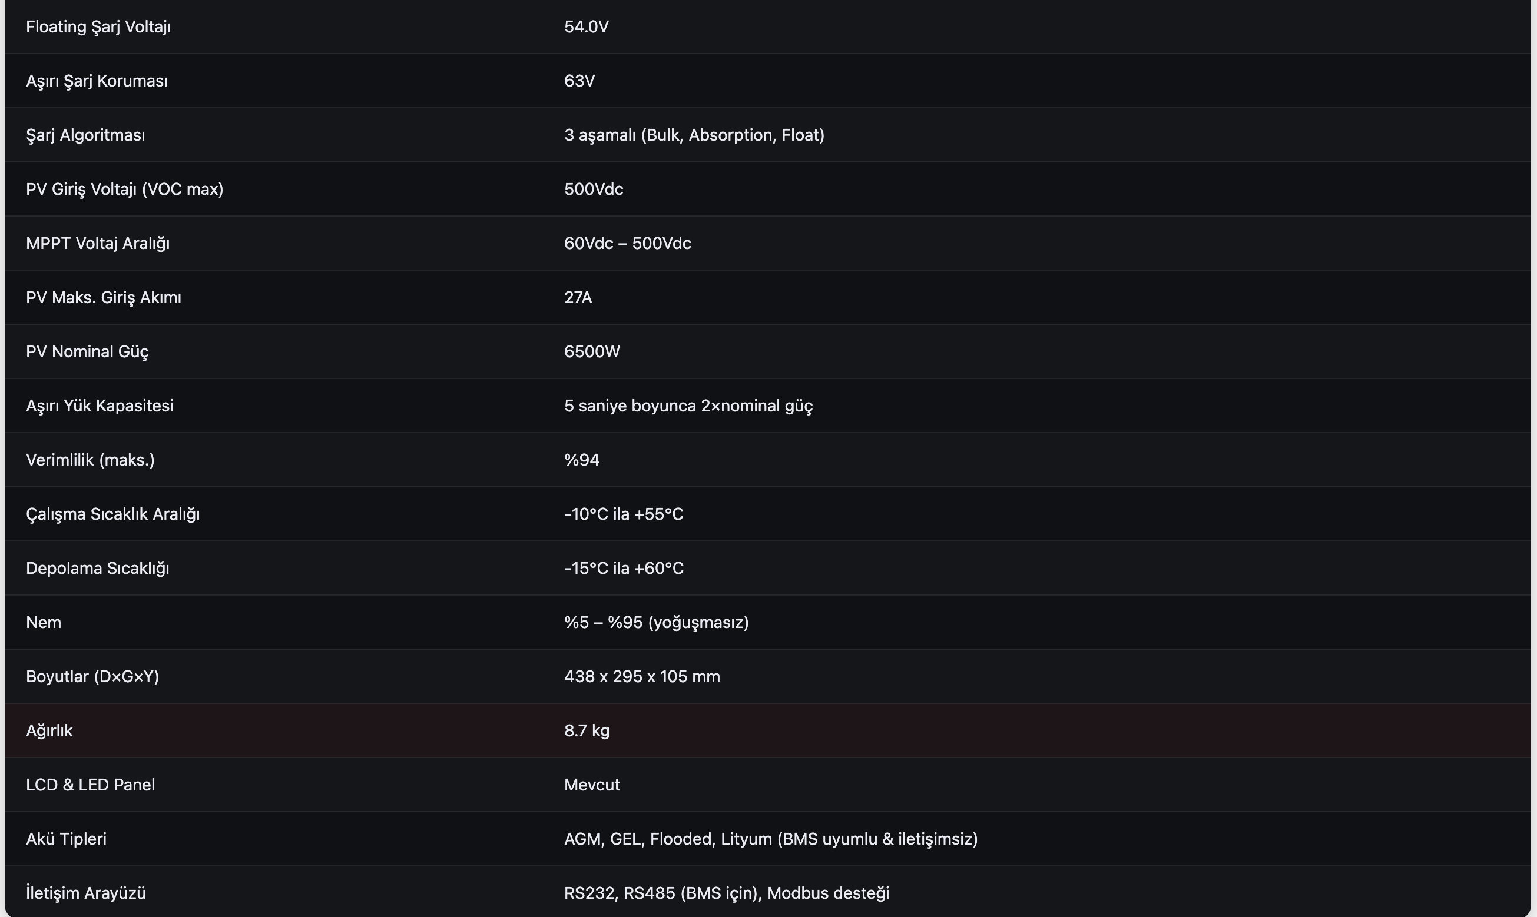
Task: Click the Çalışma Sıcaklık Aralığı label
Action: point(112,514)
